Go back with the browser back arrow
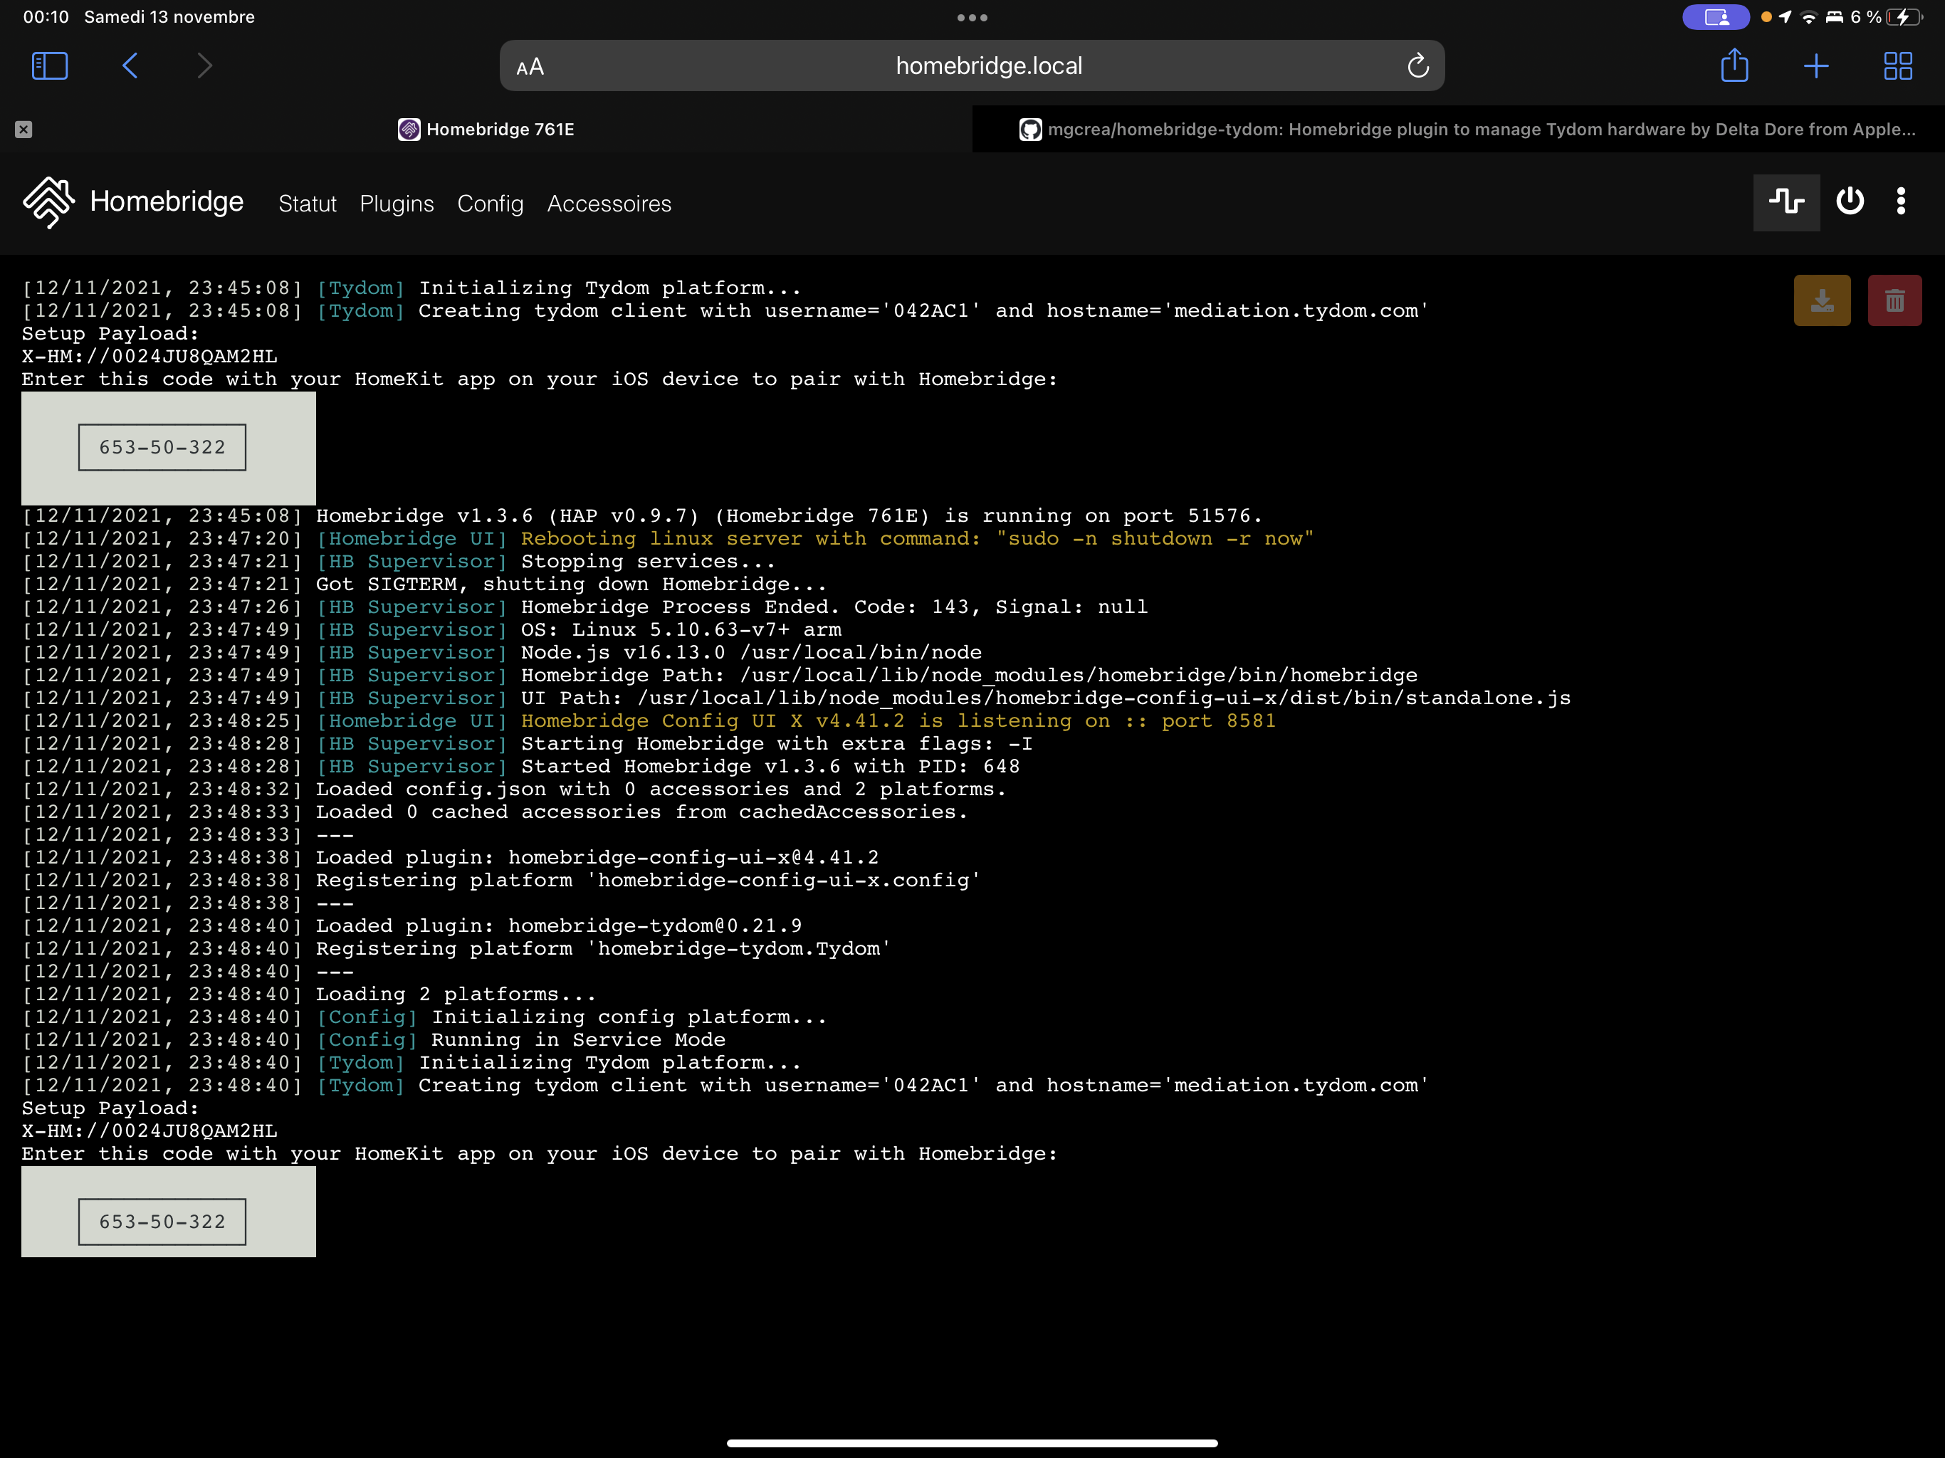Image resolution: width=1945 pixels, height=1458 pixels. pos(130,65)
